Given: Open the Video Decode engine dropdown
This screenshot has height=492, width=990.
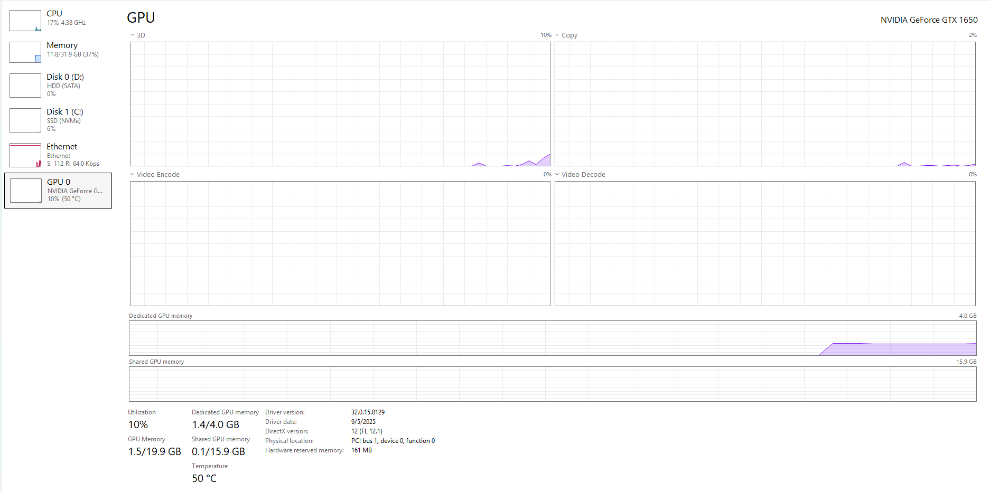Looking at the screenshot, I should (580, 175).
